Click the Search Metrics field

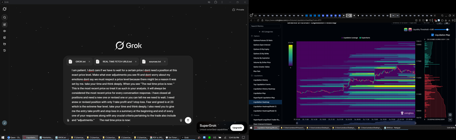(265, 26)
